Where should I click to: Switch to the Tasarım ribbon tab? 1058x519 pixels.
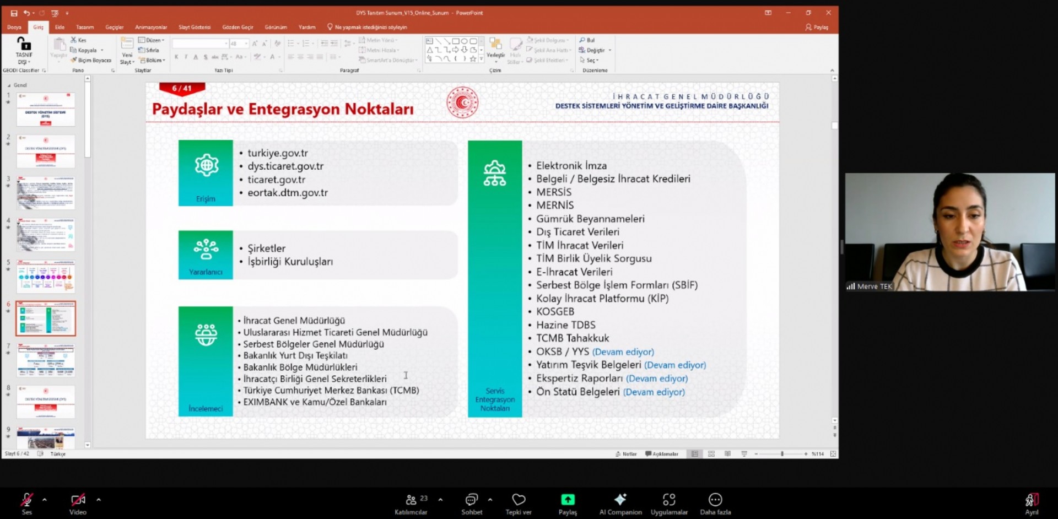85,27
